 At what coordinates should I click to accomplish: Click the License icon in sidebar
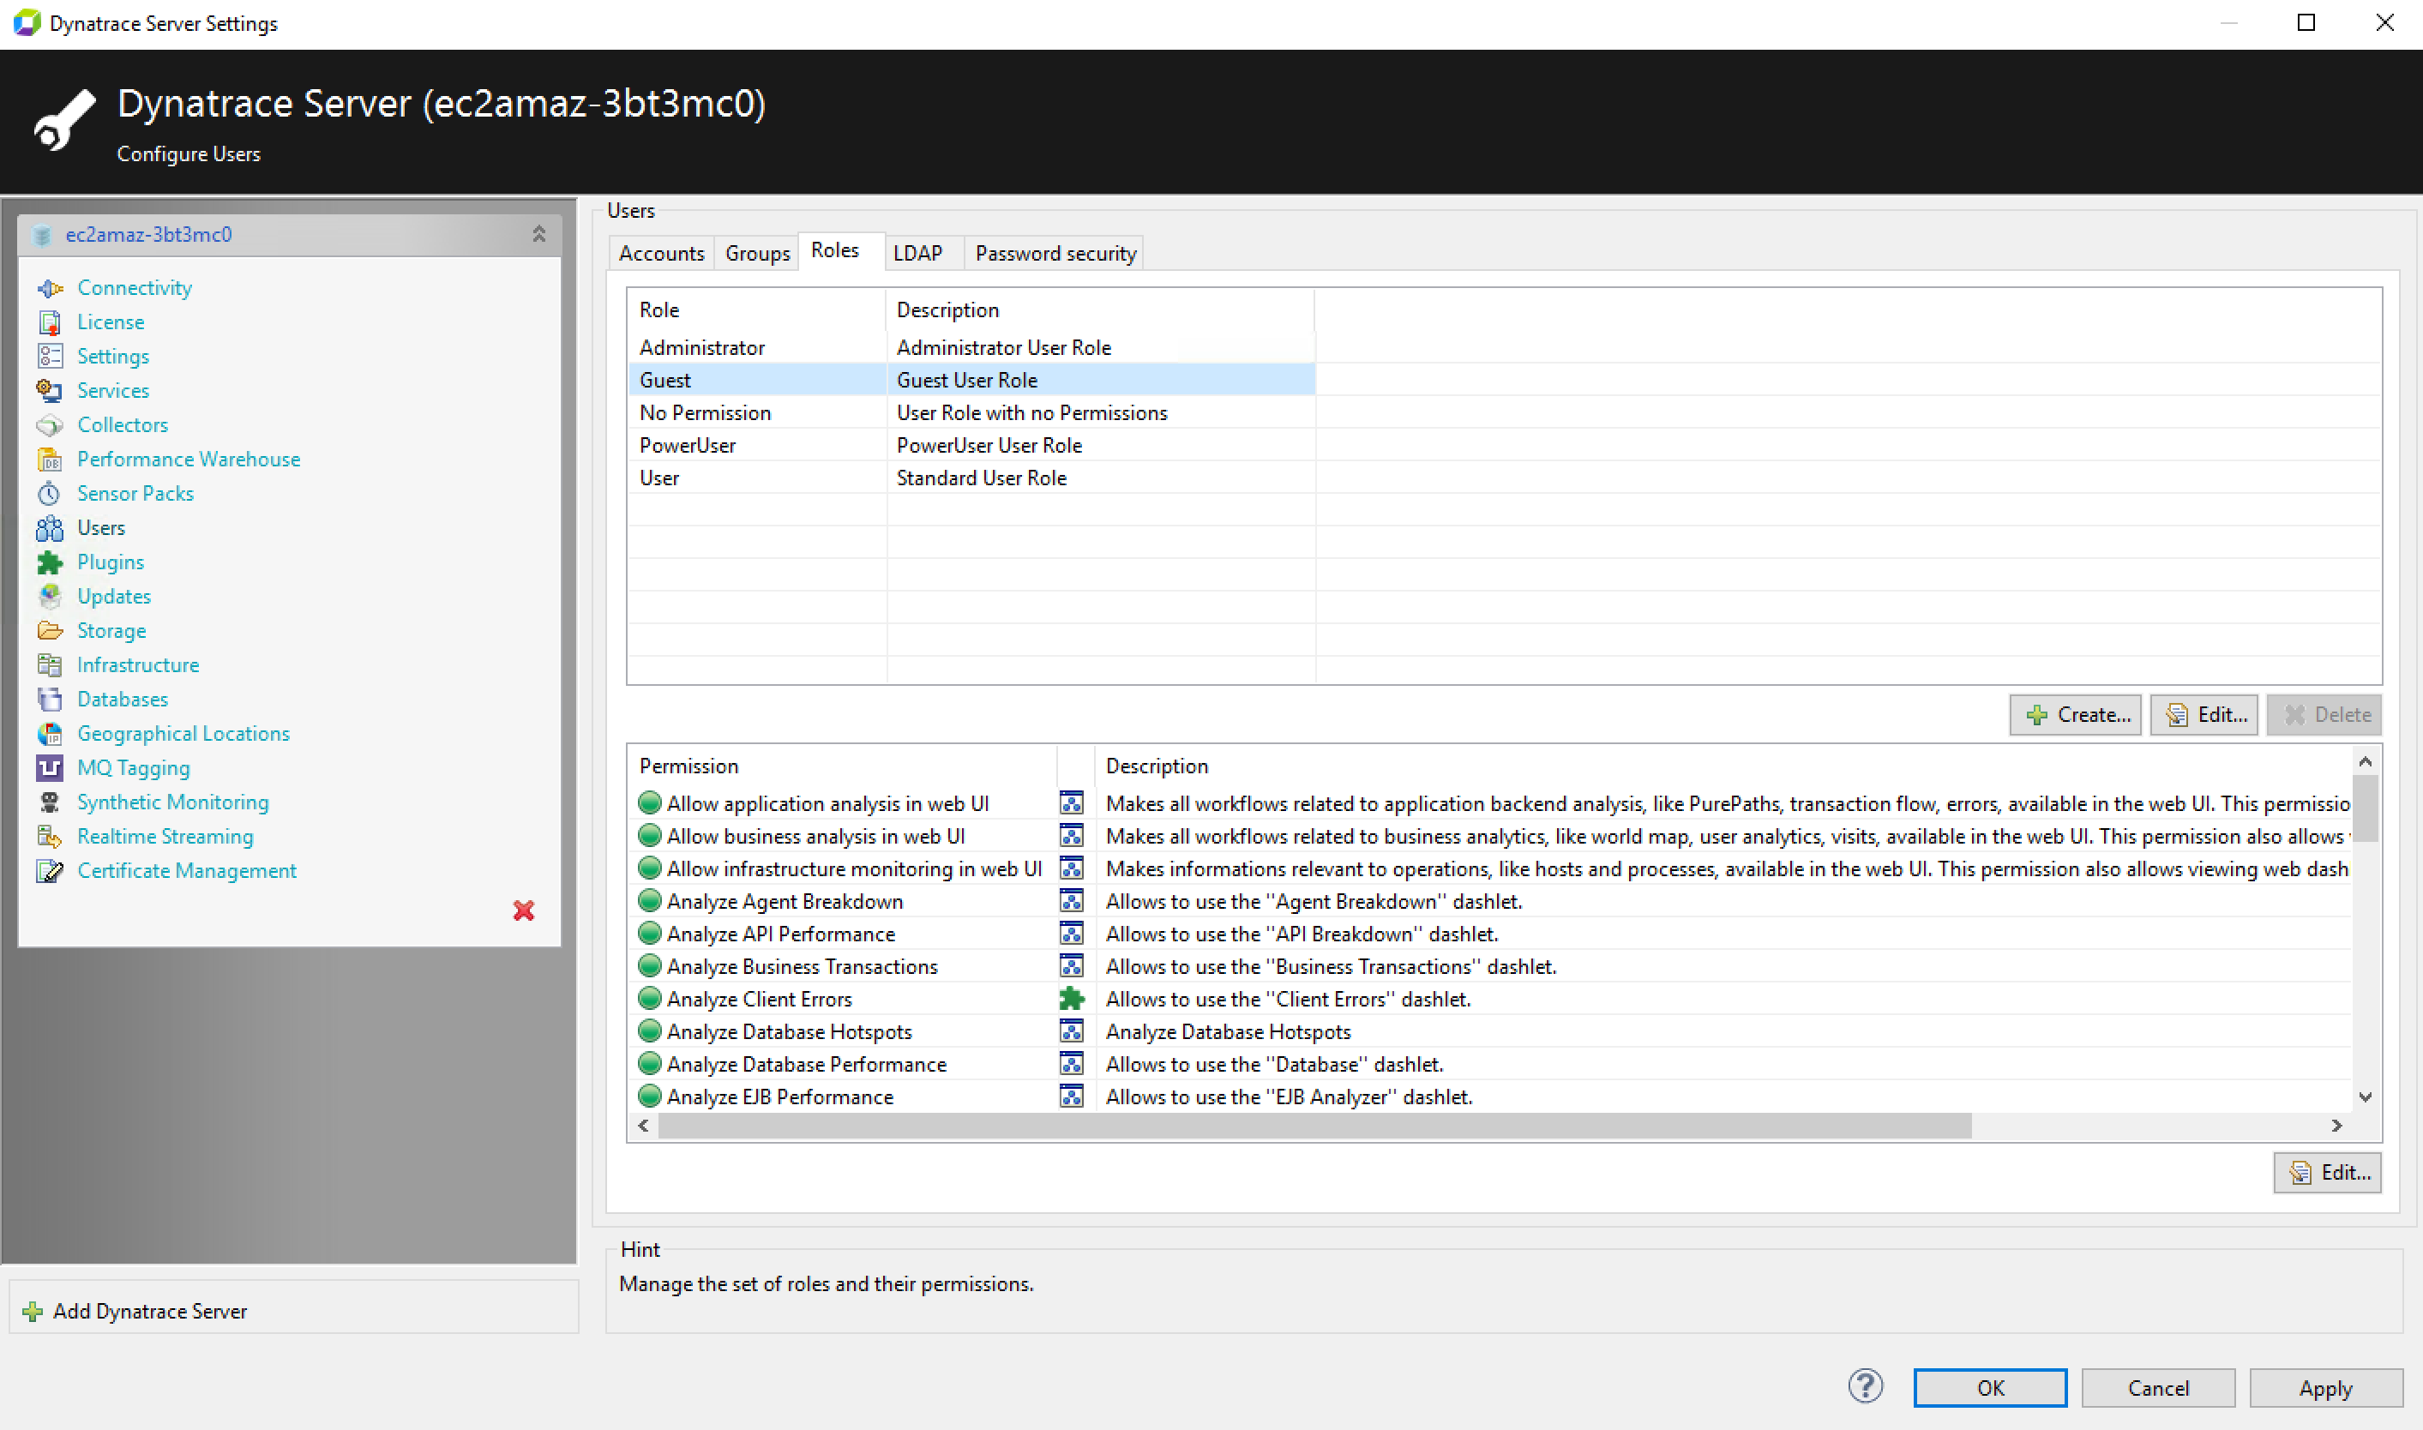tap(50, 321)
